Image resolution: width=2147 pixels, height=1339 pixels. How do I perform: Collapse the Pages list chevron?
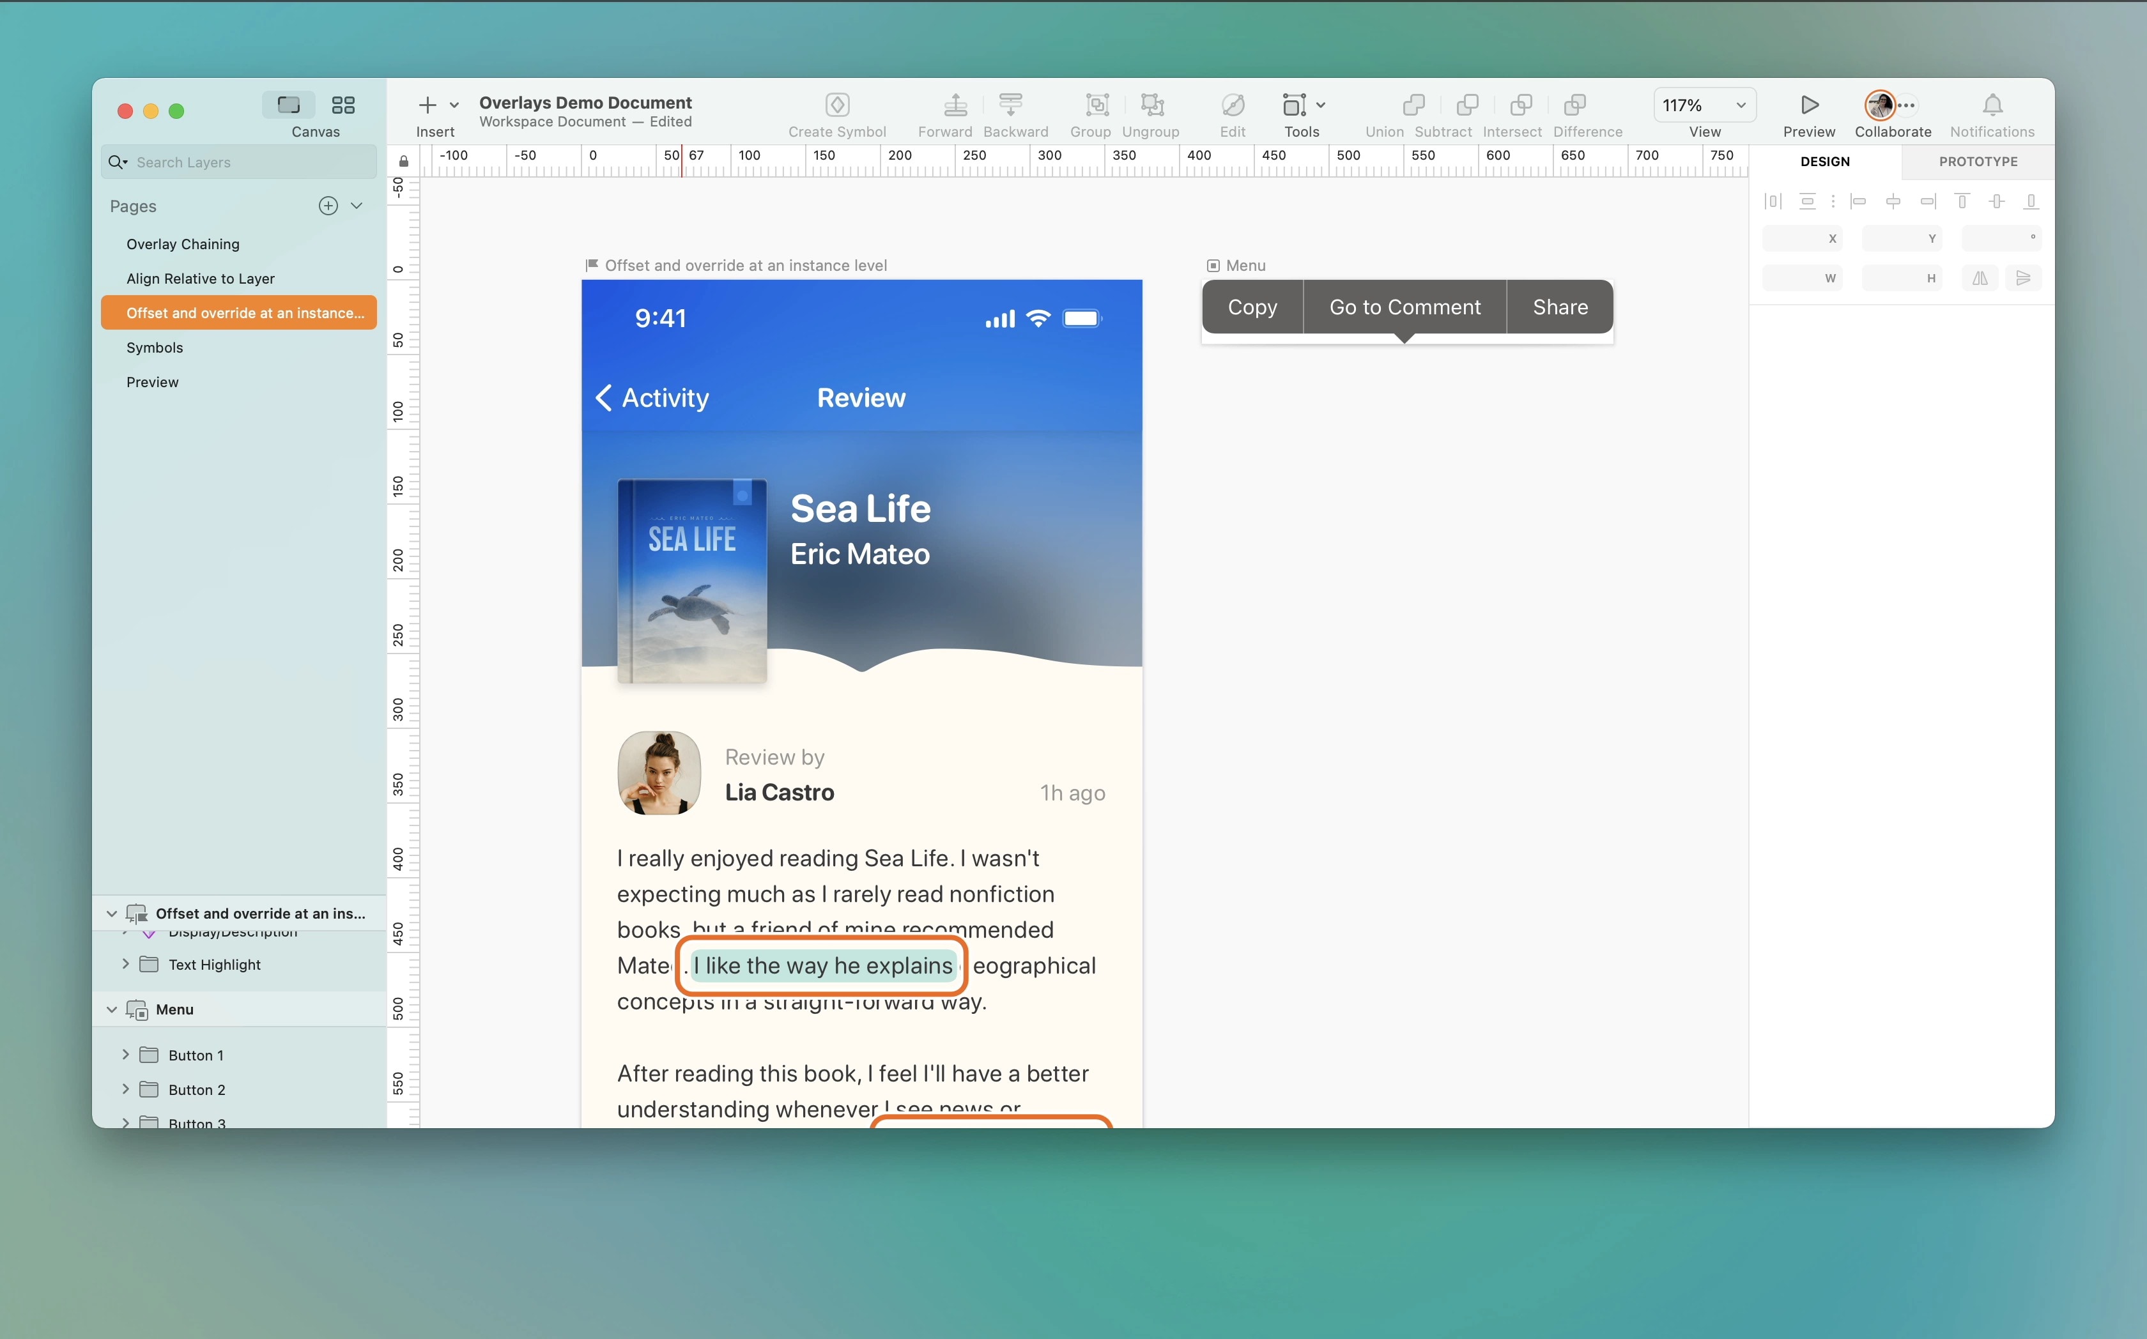pyautogui.click(x=357, y=206)
